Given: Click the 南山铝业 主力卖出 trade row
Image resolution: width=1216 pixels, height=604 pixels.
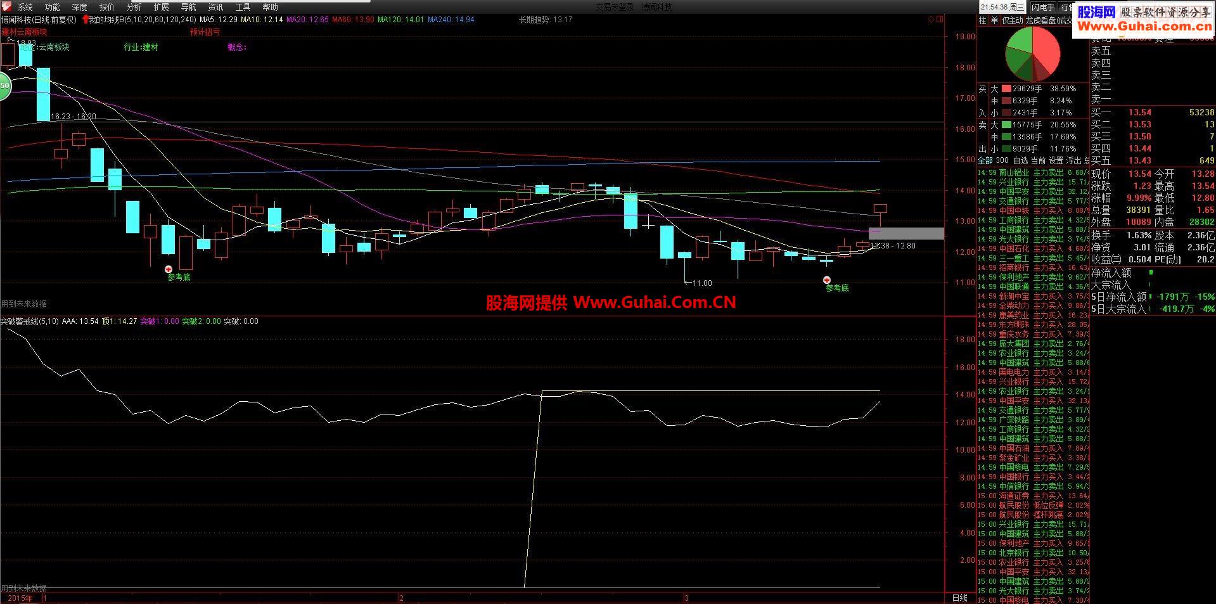Looking at the screenshot, I should (1033, 172).
